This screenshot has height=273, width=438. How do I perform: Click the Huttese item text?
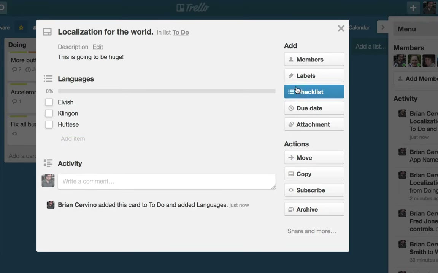click(68, 124)
